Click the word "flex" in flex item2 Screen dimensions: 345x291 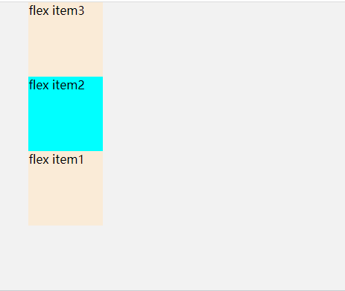click(39, 85)
